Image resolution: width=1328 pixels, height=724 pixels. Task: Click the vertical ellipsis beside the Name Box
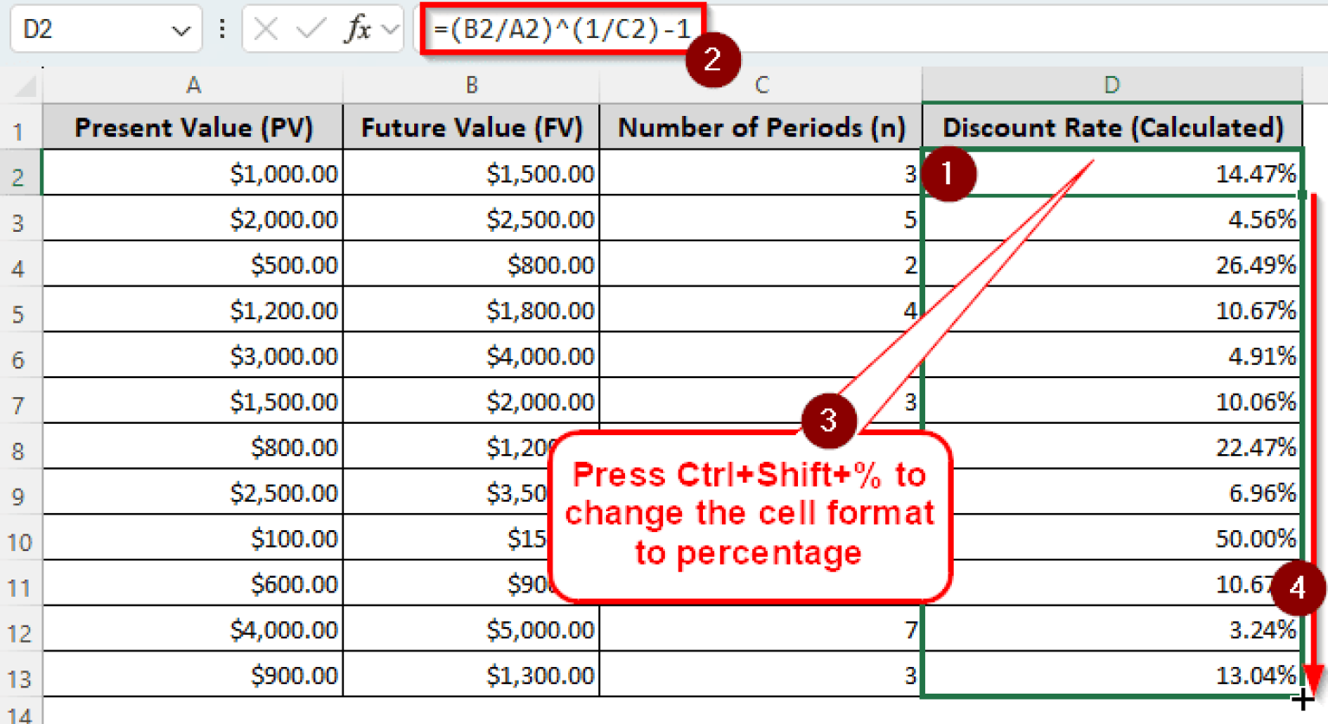(x=221, y=27)
